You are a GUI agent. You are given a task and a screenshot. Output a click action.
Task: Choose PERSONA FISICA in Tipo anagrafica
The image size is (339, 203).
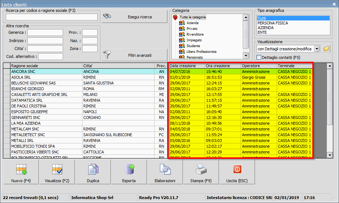tap(293, 23)
